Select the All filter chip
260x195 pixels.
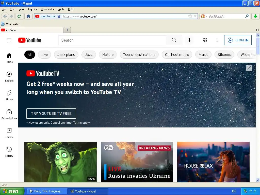pos(30,55)
